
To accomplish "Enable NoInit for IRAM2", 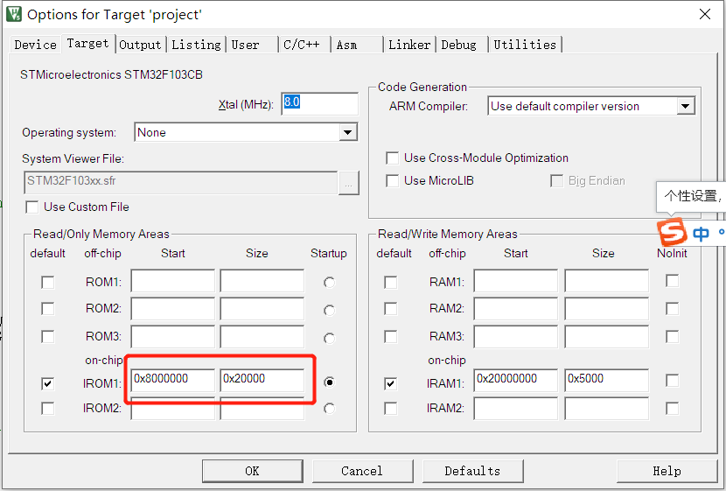I will (x=672, y=408).
